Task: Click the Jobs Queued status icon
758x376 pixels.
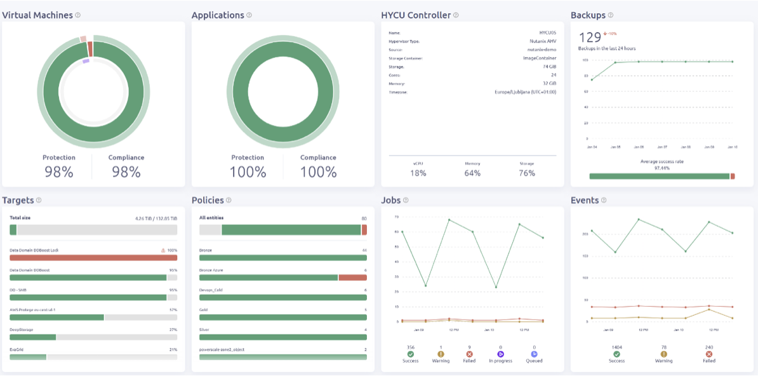Action: (534, 354)
